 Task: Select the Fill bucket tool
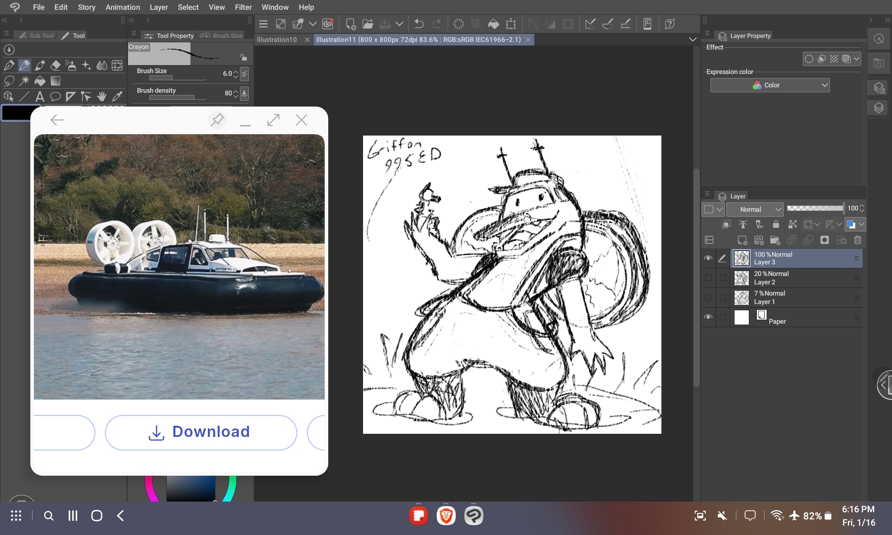click(x=40, y=81)
